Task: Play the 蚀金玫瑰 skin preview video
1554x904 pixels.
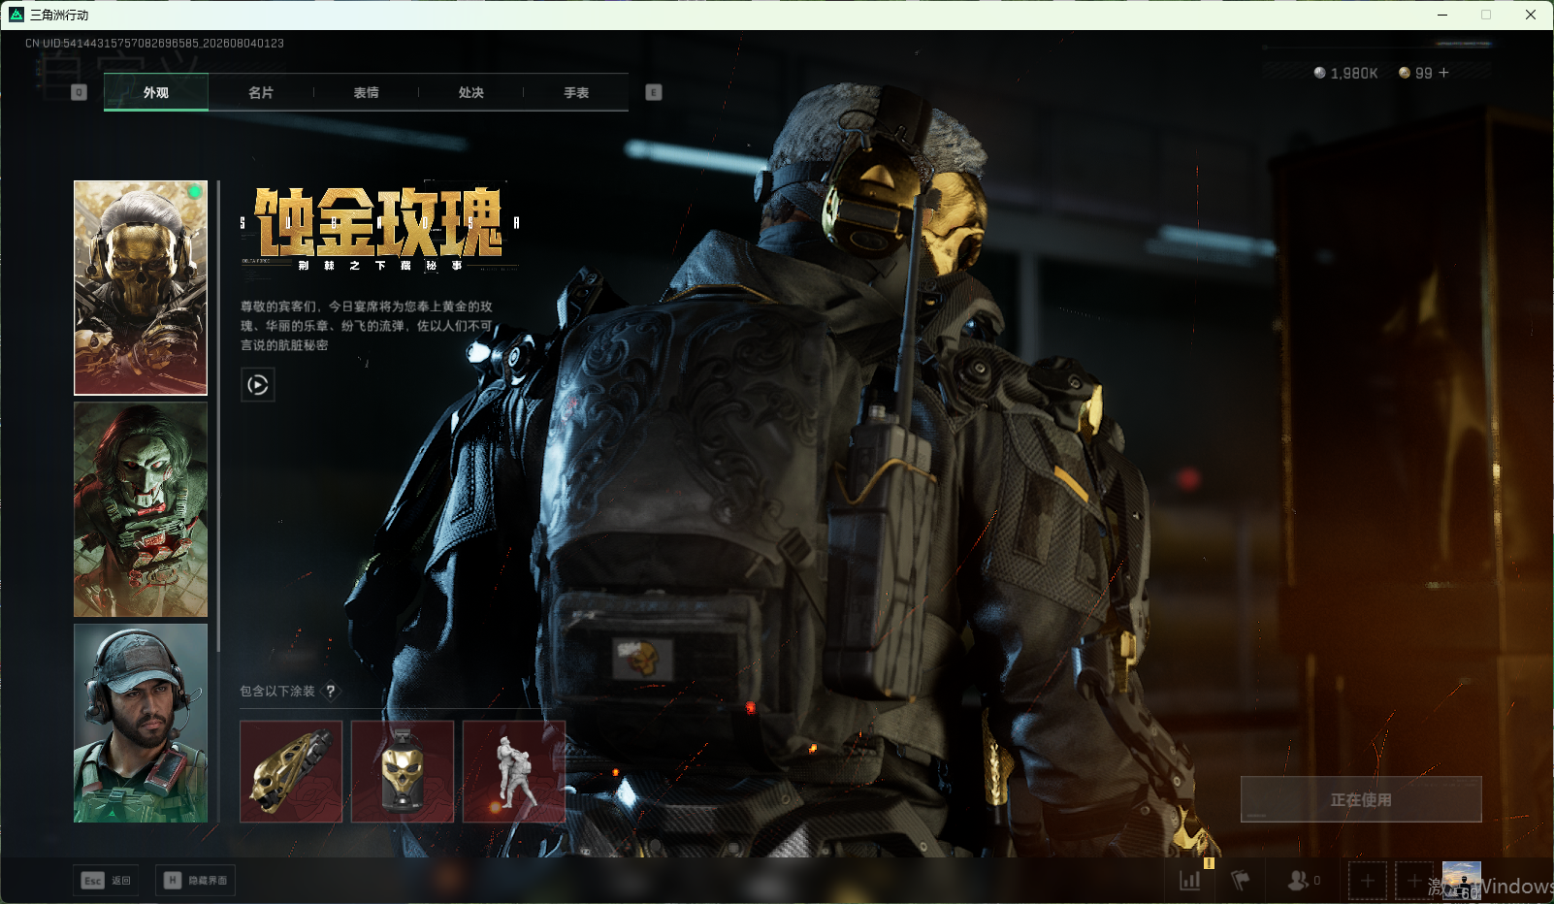Action: [x=257, y=385]
